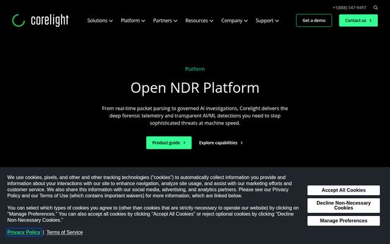
Task: Open the Product guide button
Action: pos(169,143)
